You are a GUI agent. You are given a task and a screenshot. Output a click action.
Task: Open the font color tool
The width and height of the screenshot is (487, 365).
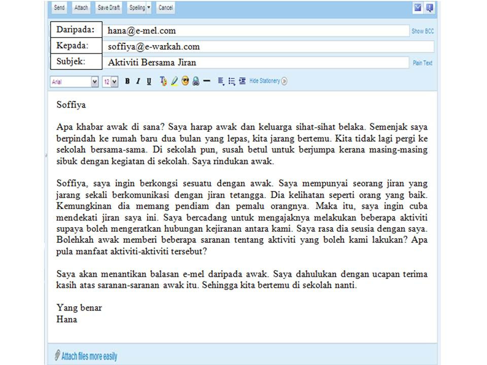click(163, 81)
